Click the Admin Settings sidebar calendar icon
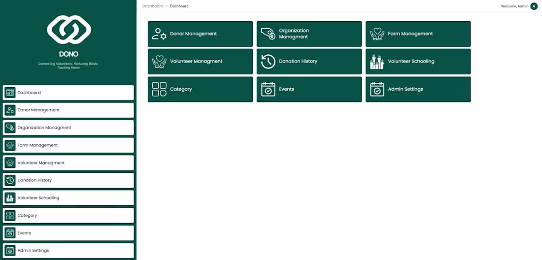This screenshot has width=542, height=260. (x=10, y=250)
